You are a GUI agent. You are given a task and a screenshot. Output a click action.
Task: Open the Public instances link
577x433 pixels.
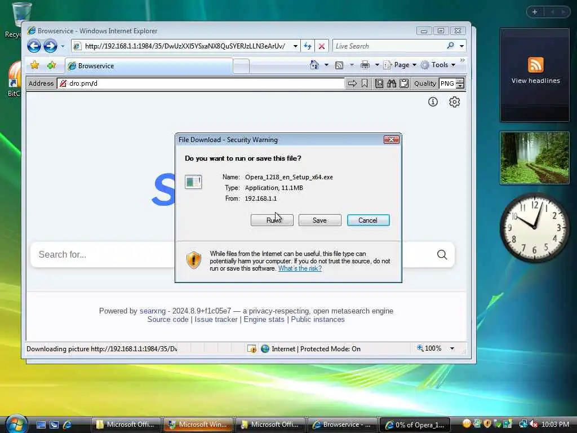(x=318, y=319)
